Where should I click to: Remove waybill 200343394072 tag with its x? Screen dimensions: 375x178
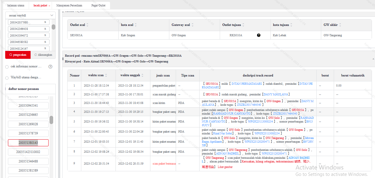pos(45,35)
